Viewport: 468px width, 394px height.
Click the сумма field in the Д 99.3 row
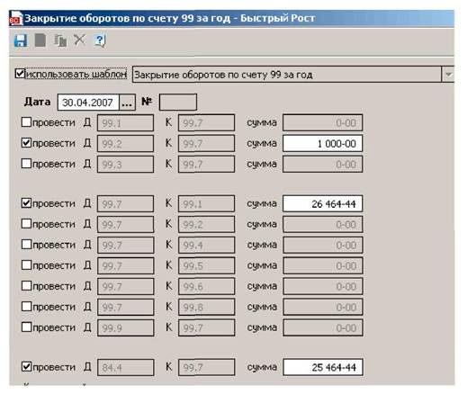pyautogui.click(x=322, y=165)
